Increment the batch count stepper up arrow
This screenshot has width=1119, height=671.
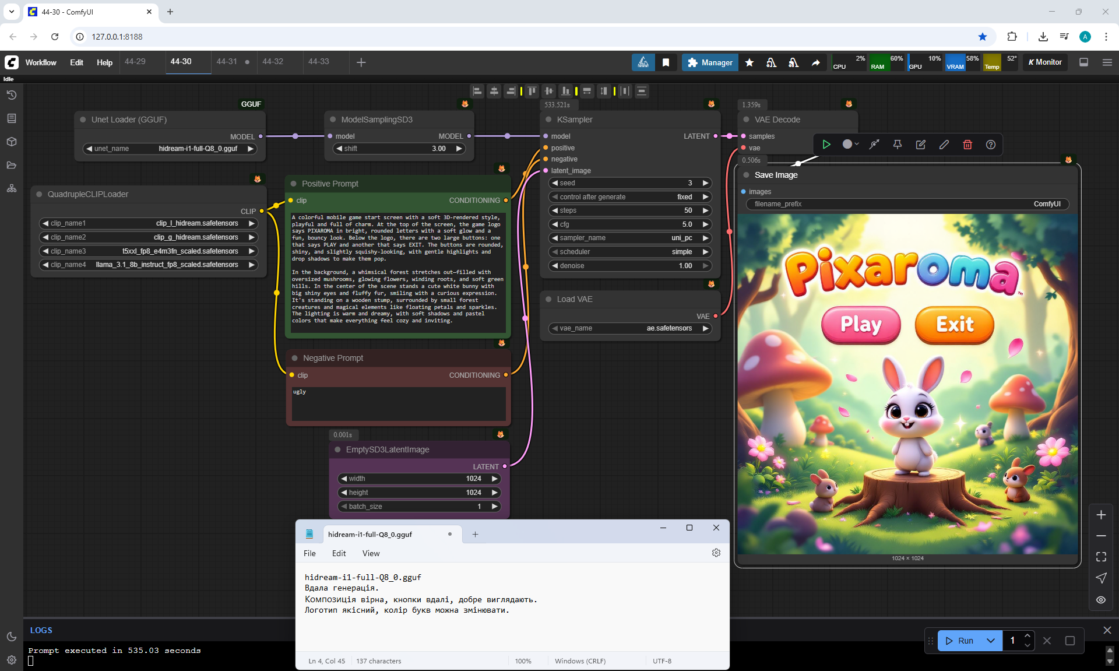click(x=1027, y=635)
